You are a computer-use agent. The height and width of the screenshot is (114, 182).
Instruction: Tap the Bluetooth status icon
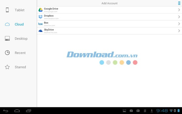[x=175, y=111]
